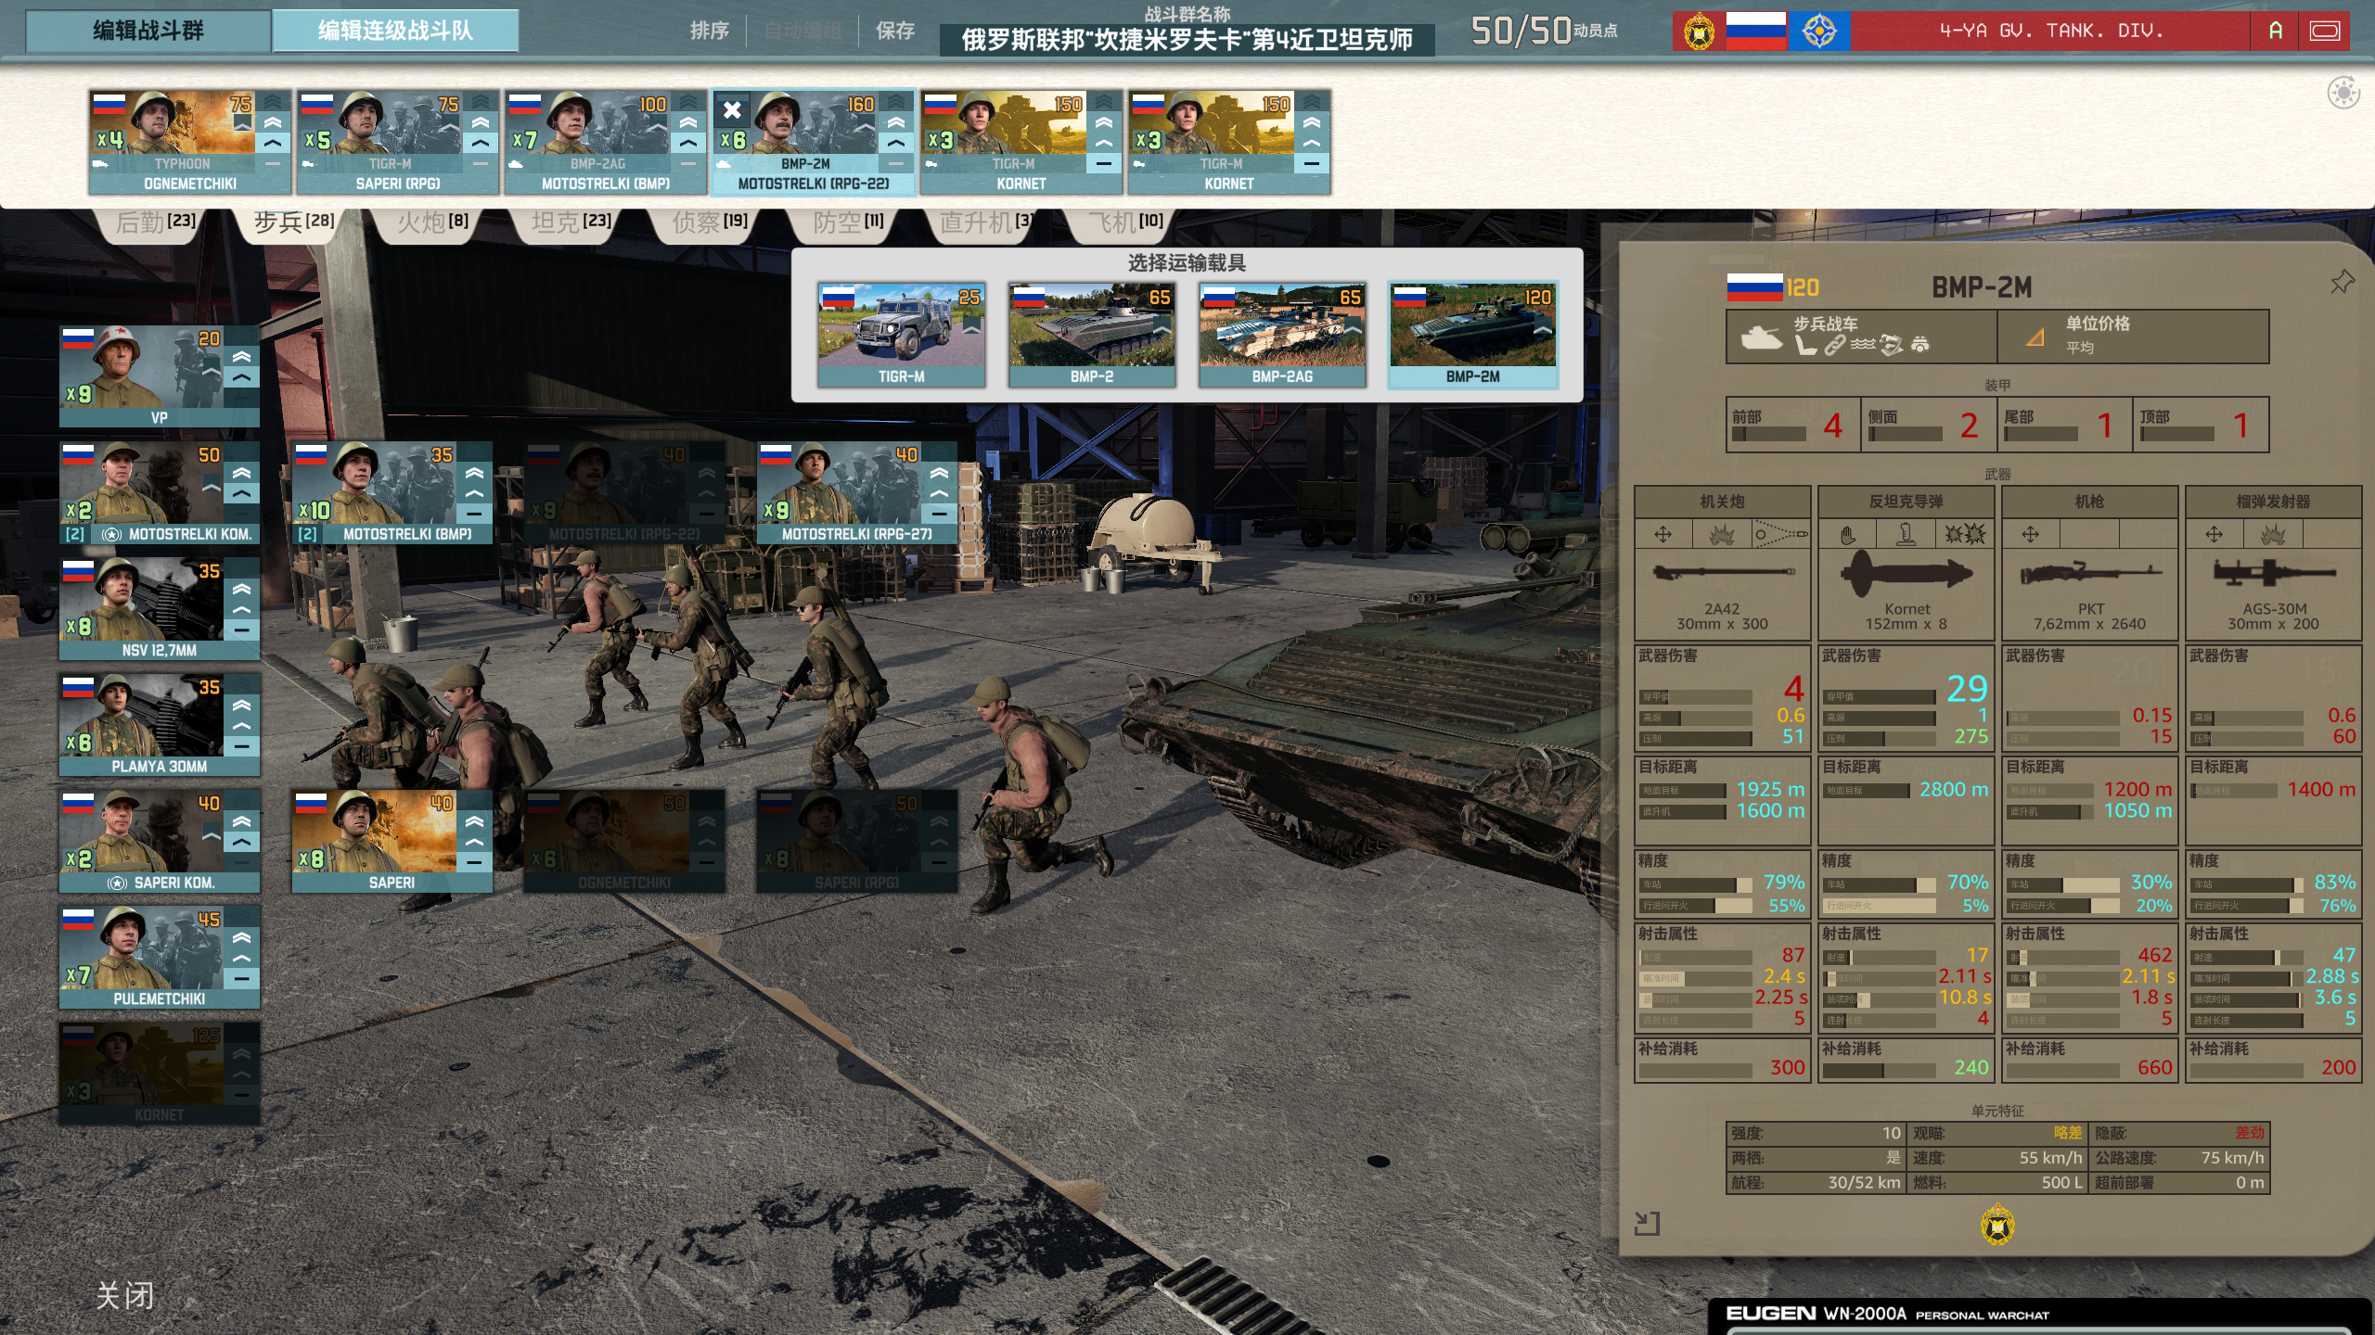This screenshot has height=1335, width=2375.
Task: Switch card display mode icon at top right
Action: coord(2324,32)
